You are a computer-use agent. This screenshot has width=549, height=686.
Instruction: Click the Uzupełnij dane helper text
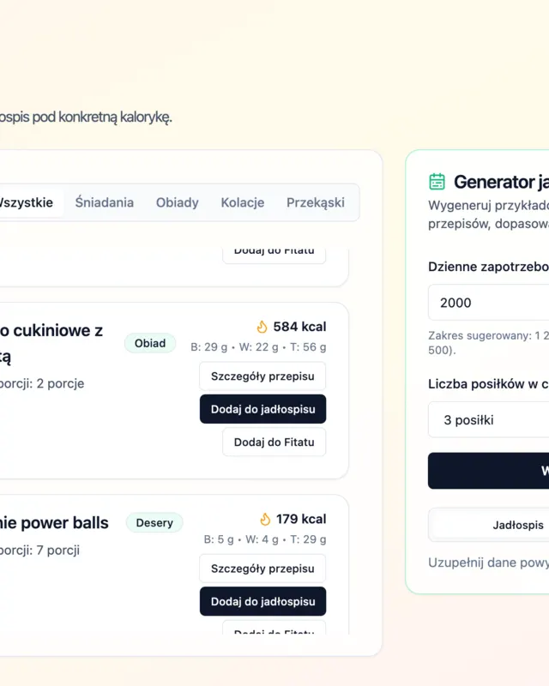pyautogui.click(x=489, y=563)
